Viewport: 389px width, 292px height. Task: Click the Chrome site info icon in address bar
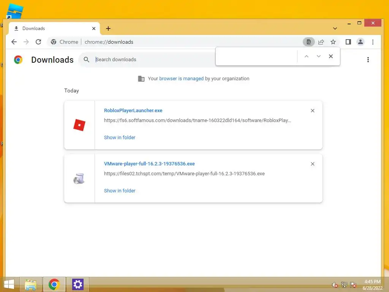click(53, 42)
